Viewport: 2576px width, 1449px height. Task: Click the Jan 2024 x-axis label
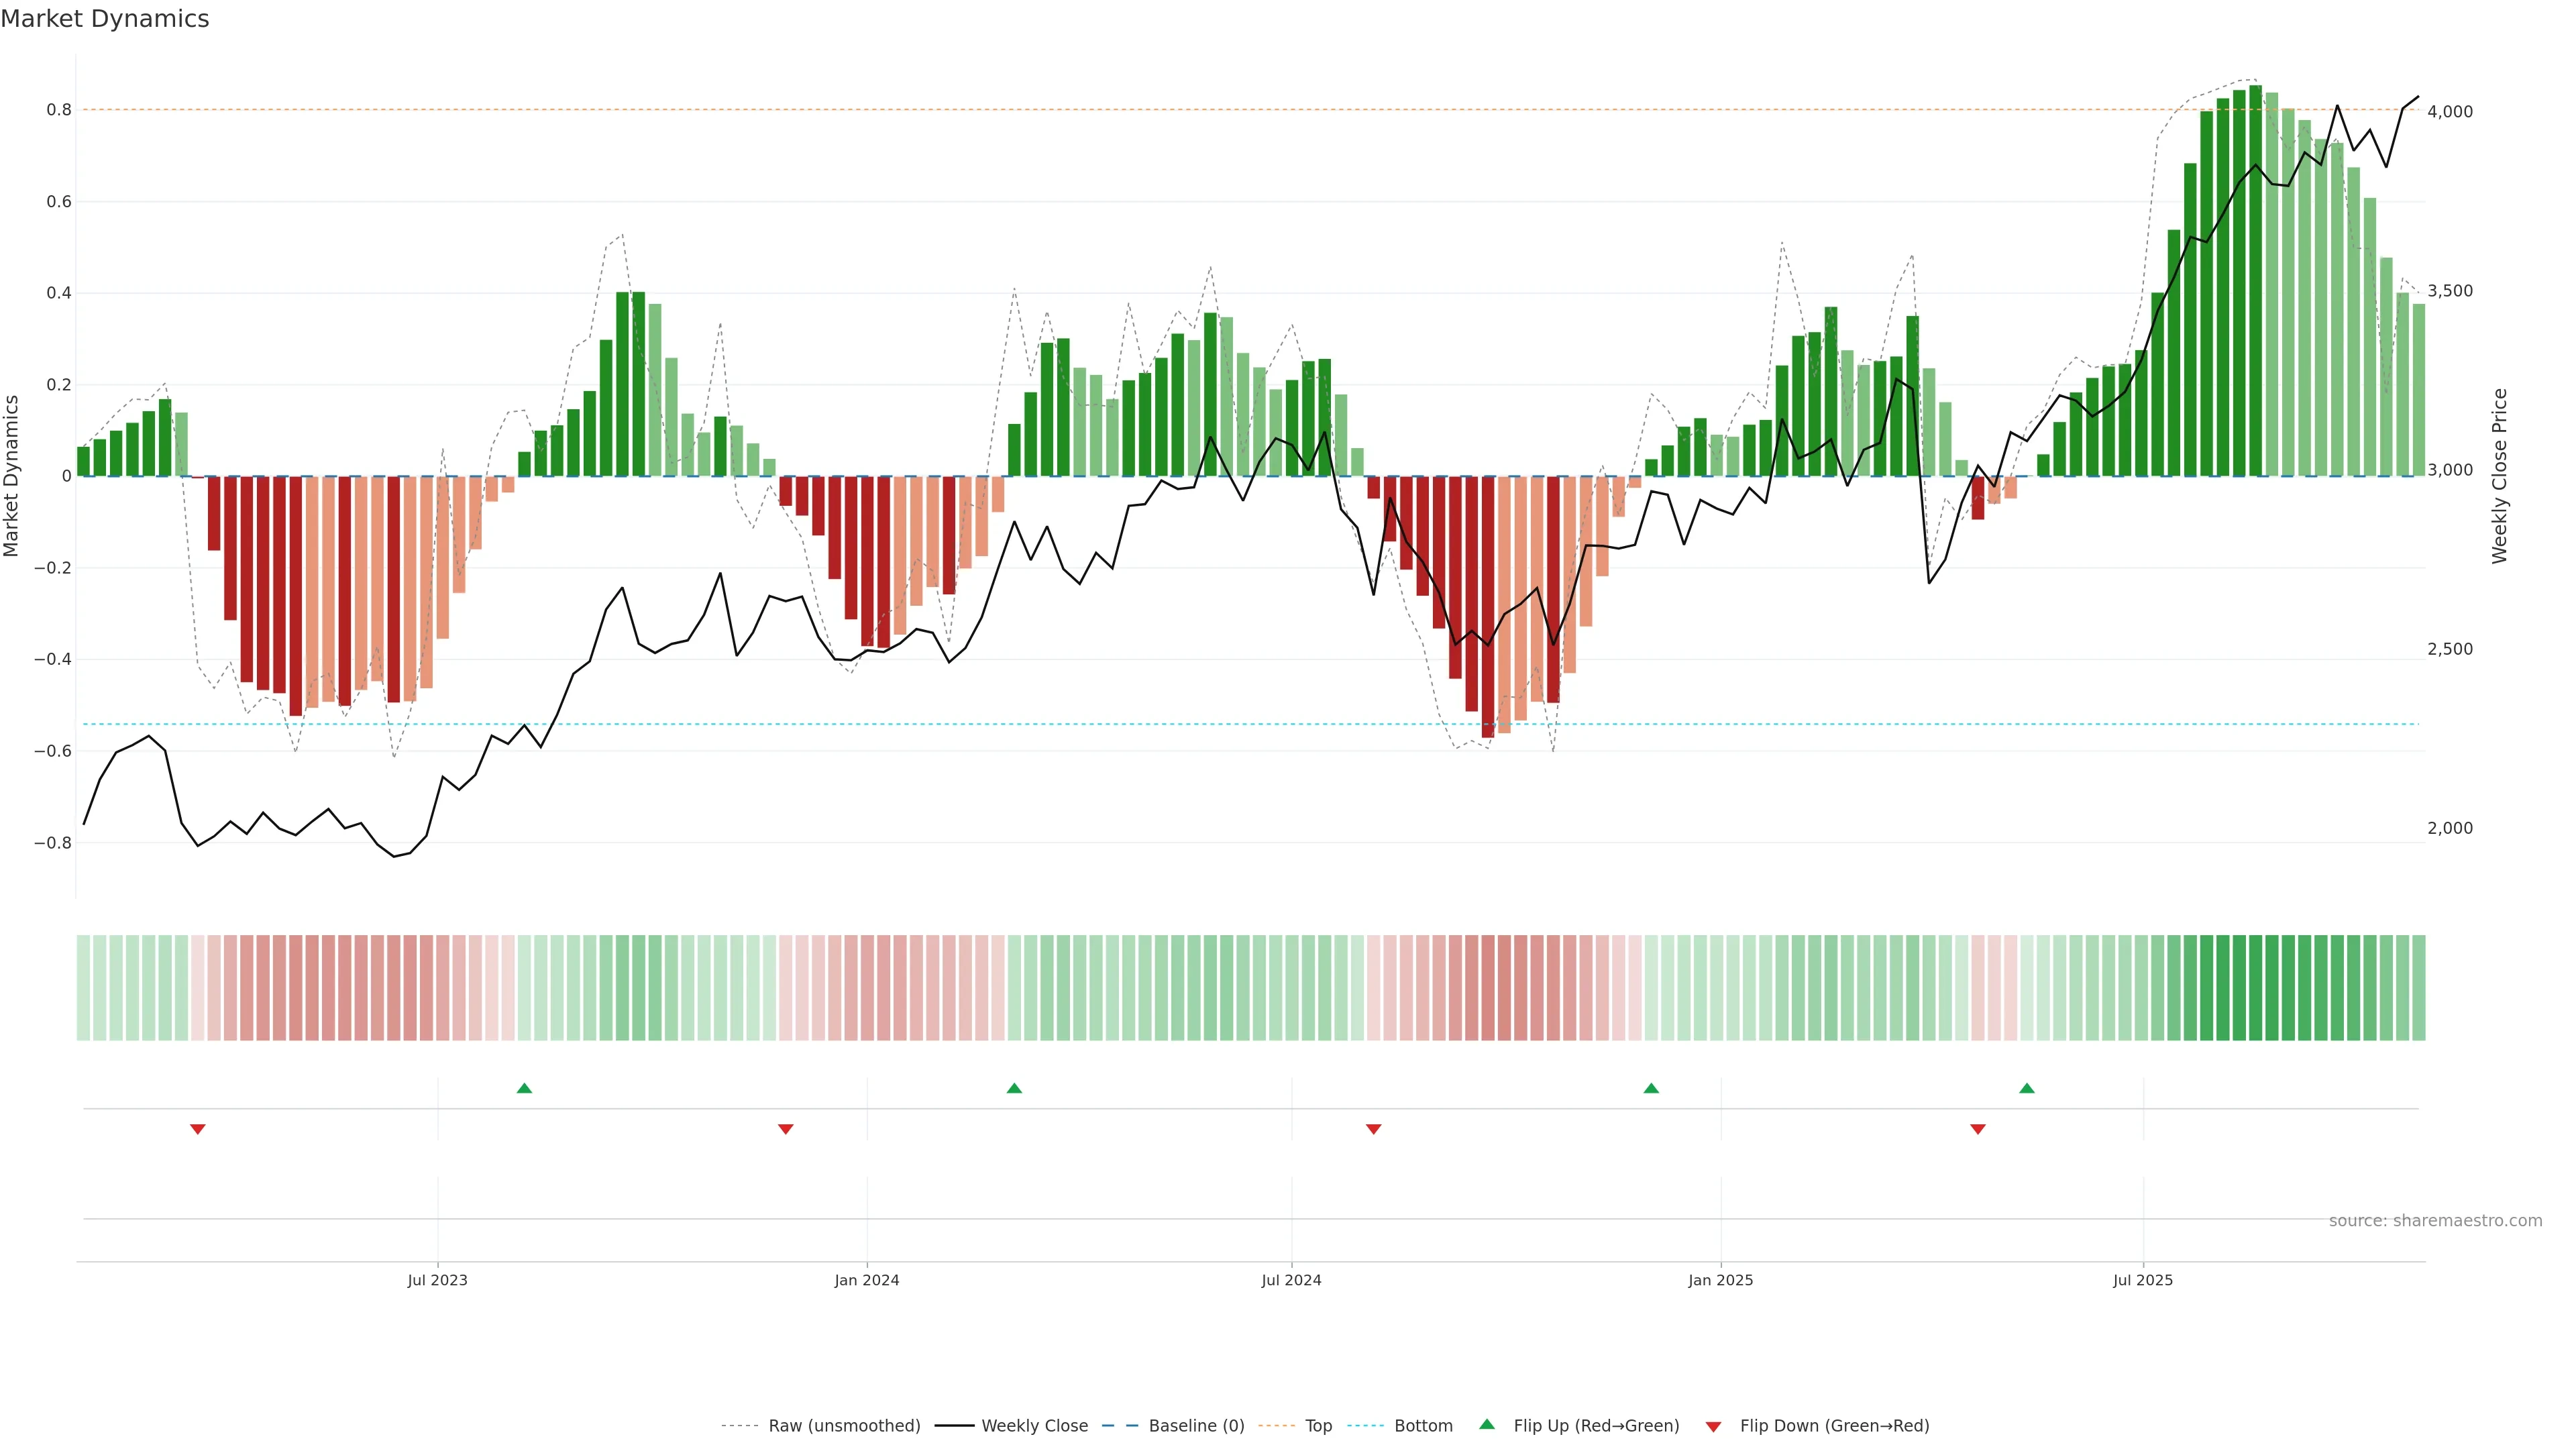click(x=867, y=1281)
